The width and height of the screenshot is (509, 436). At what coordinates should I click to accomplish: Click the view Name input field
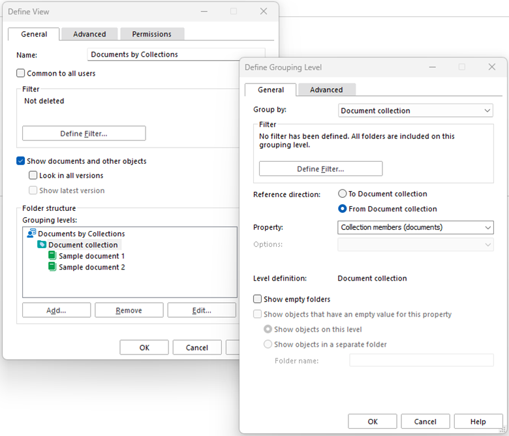click(176, 54)
